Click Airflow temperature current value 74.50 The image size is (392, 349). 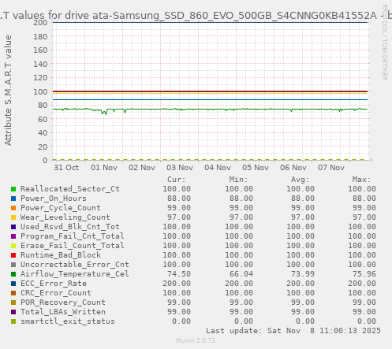[x=179, y=274]
